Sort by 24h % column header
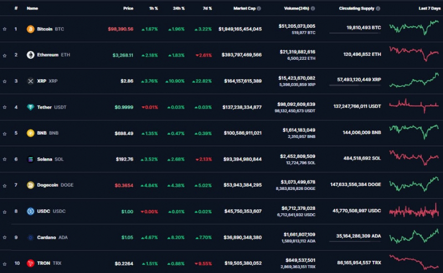Viewport: 443px width, 273px height. click(x=179, y=8)
